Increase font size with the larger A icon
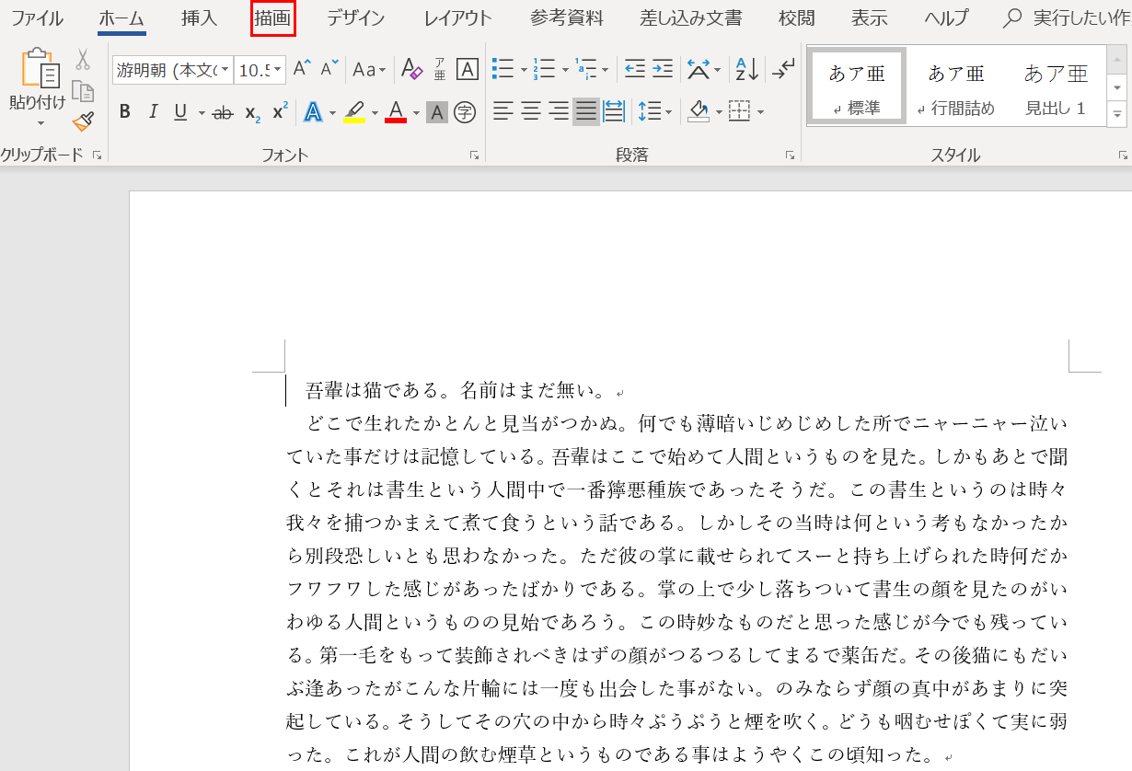 [303, 69]
